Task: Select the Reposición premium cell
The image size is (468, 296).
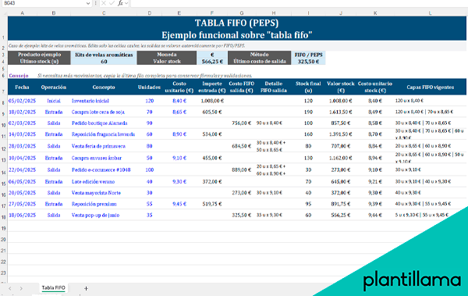Action: pyautogui.click(x=104, y=204)
